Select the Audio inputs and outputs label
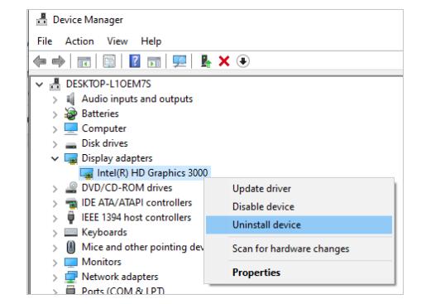This screenshot has height=304, width=426. point(137,99)
